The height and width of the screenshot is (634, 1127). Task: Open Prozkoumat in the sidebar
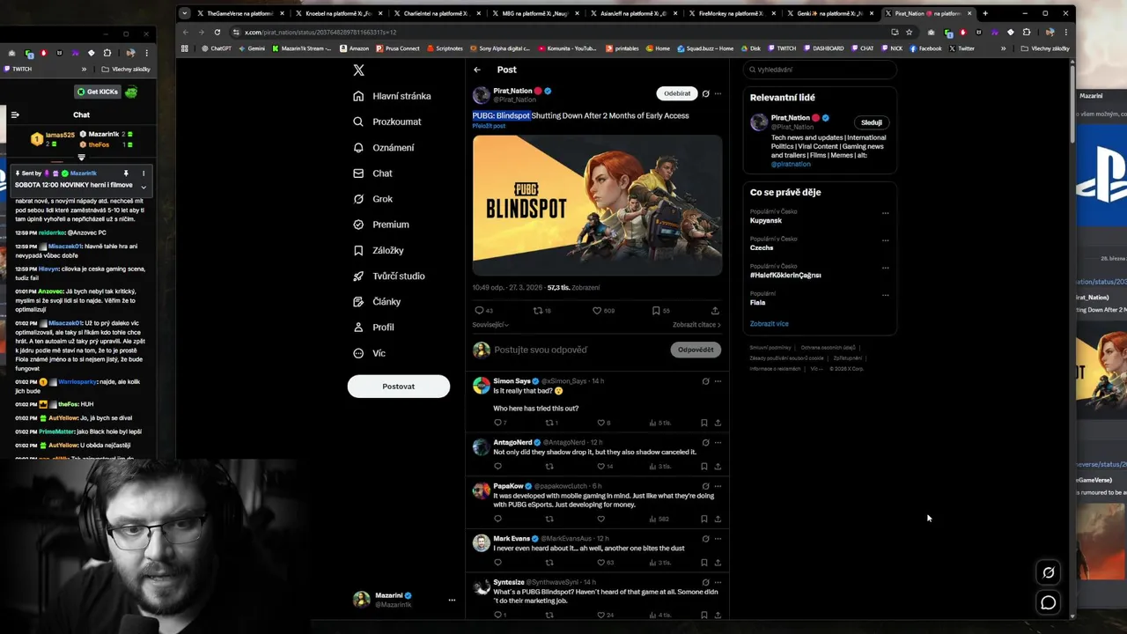point(387,122)
